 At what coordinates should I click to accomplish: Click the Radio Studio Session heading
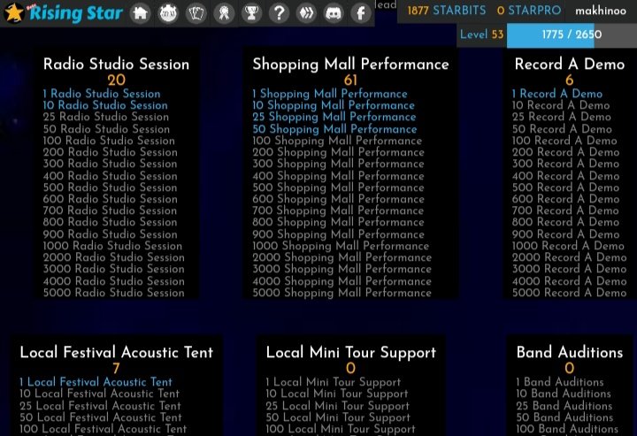[116, 65]
